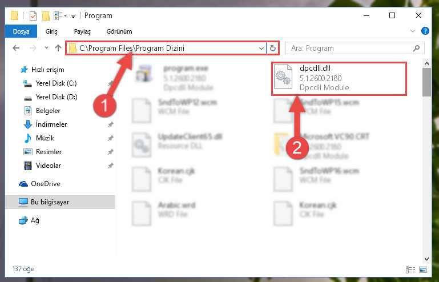
Task: Switch to large icons view
Action: coord(423,269)
